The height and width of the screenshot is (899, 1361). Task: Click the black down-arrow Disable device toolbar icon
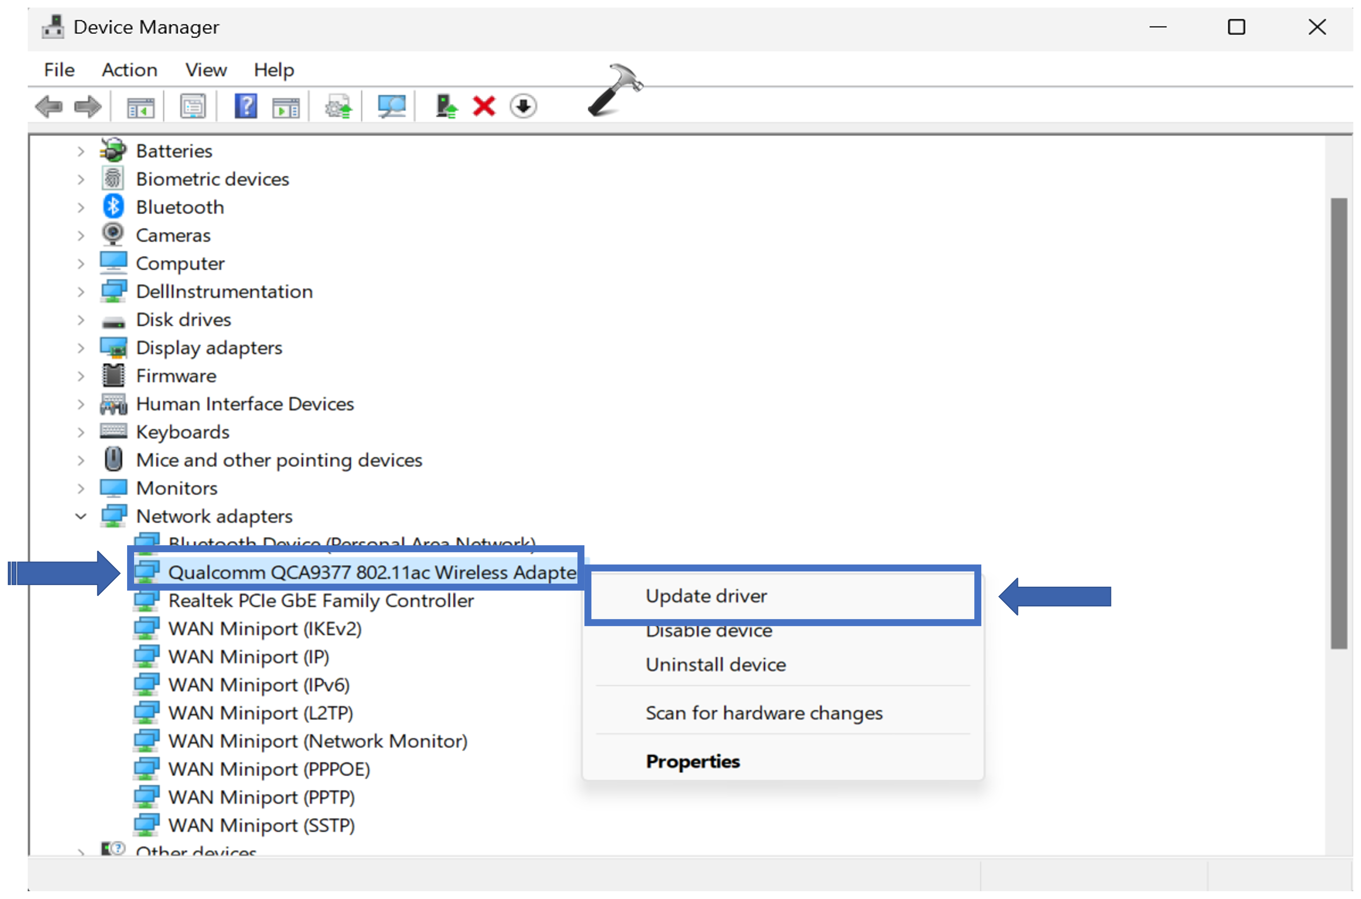tap(523, 107)
